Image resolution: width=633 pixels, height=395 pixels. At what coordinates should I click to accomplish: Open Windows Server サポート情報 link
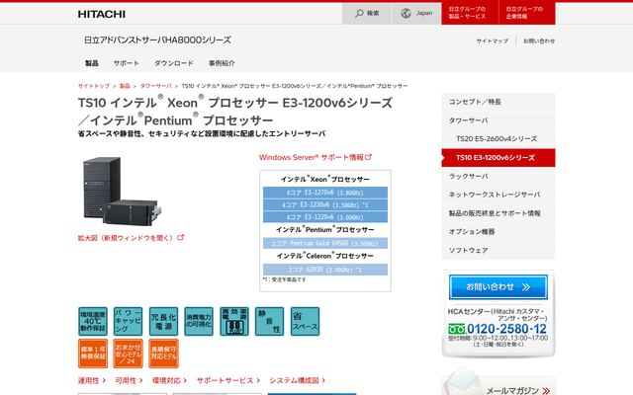[316, 157]
